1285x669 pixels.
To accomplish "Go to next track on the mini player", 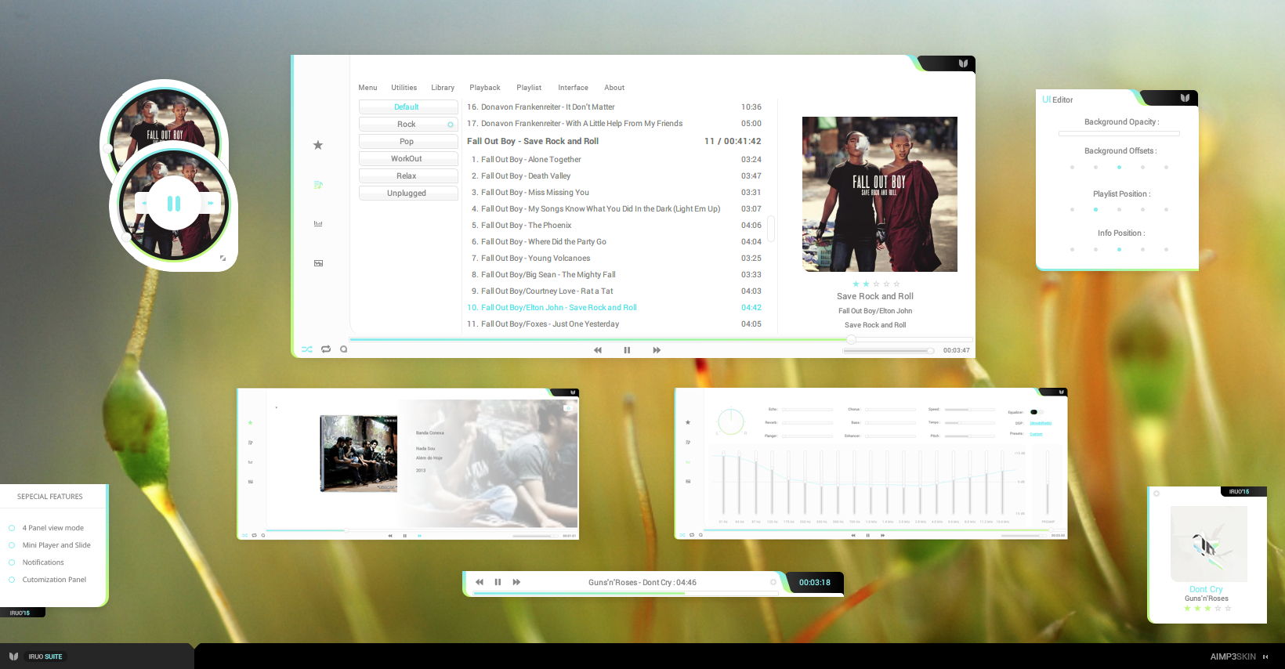I will tap(210, 204).
